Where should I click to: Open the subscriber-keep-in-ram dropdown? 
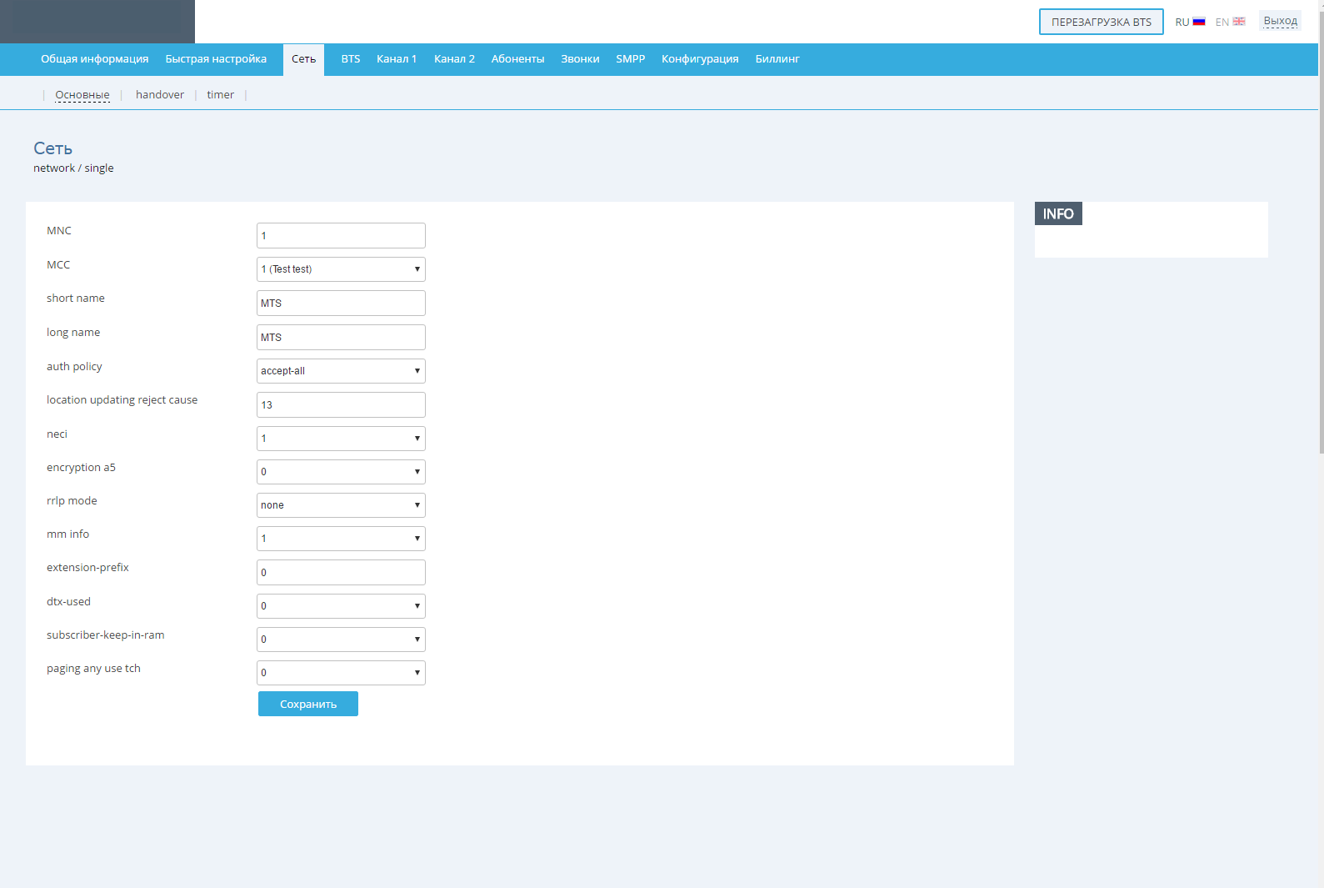341,640
